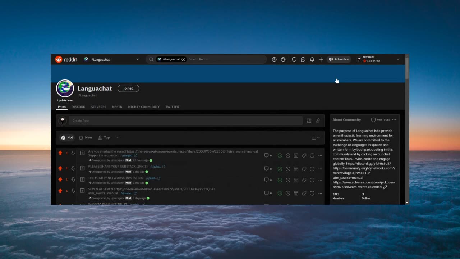Click the link attach icon in Create Post bar

[x=318, y=121]
